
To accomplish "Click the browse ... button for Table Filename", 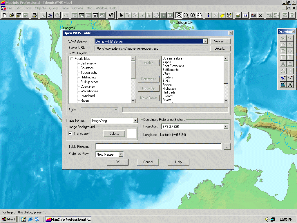I will point(227,146).
